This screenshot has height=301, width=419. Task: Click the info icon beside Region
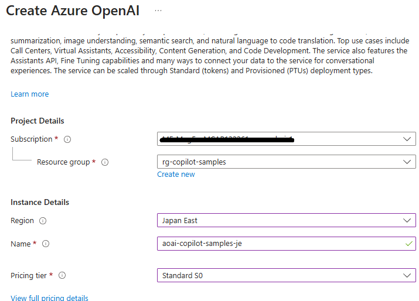click(43, 221)
